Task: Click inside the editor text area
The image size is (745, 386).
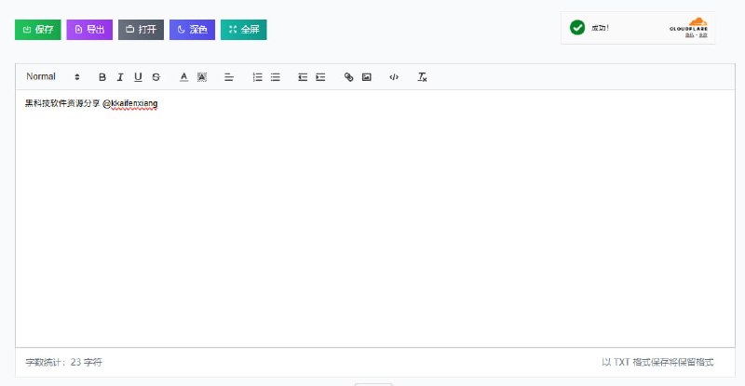Action: pos(372,223)
